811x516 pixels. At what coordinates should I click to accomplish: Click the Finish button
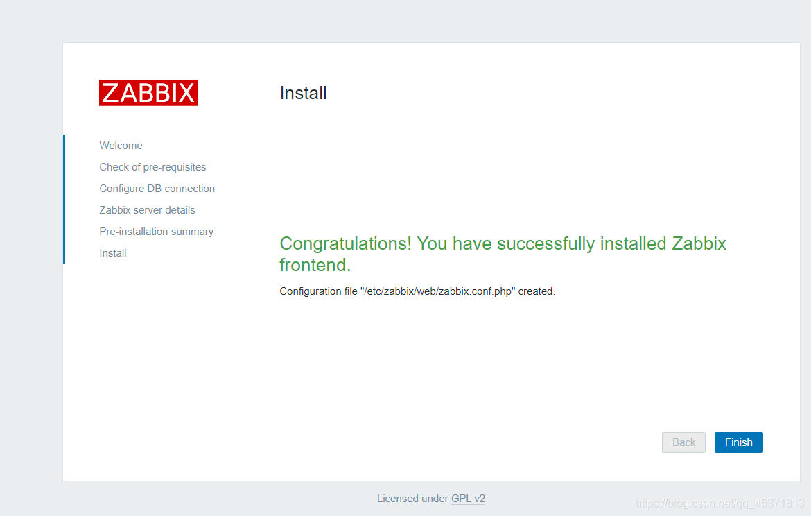pyautogui.click(x=739, y=442)
